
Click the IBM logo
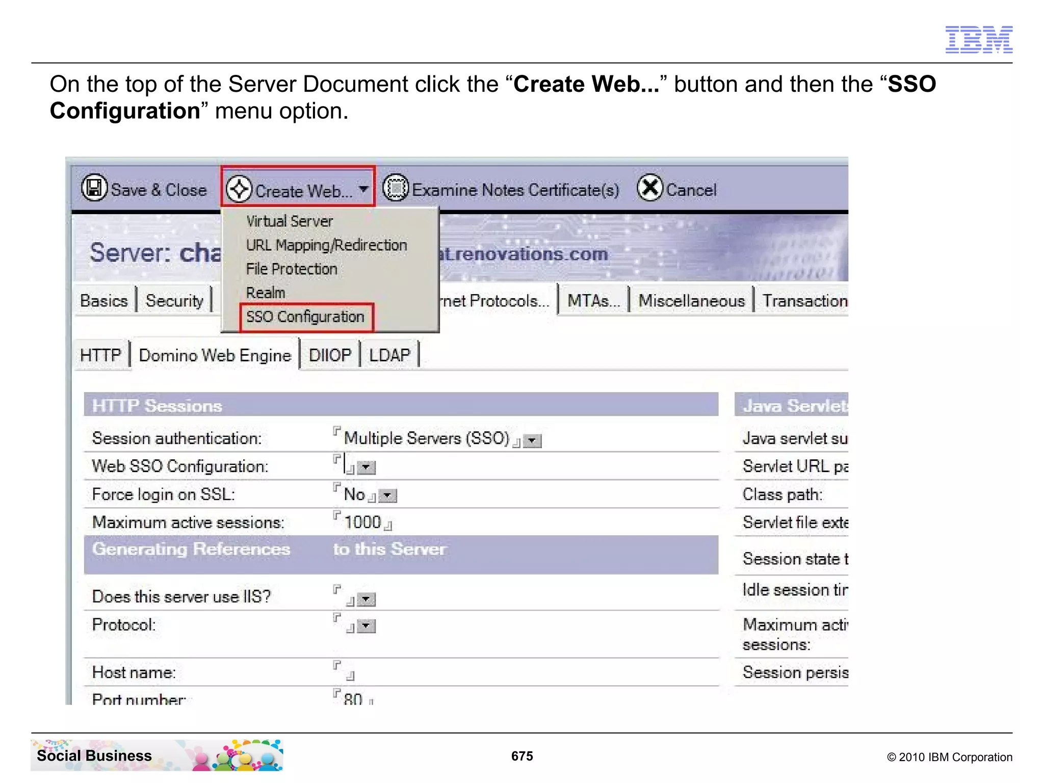tap(979, 39)
